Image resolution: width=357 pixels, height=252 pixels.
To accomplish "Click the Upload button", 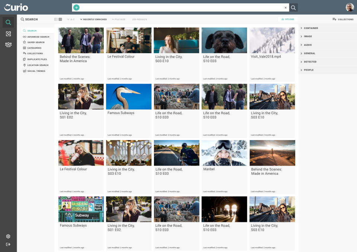I will (288, 19).
